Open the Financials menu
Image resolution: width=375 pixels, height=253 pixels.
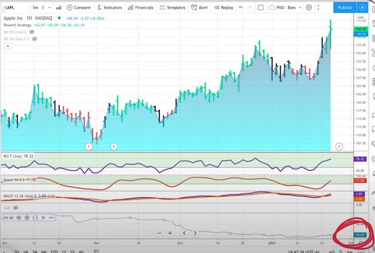[141, 8]
